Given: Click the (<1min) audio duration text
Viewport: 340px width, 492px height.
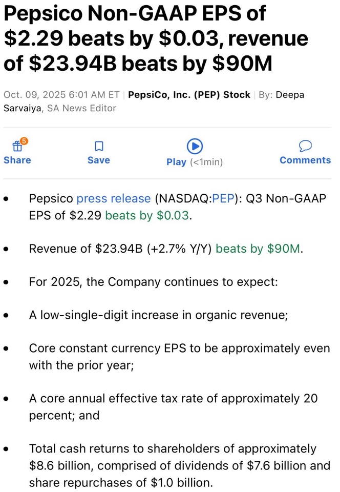Looking at the screenshot, I should (x=207, y=162).
